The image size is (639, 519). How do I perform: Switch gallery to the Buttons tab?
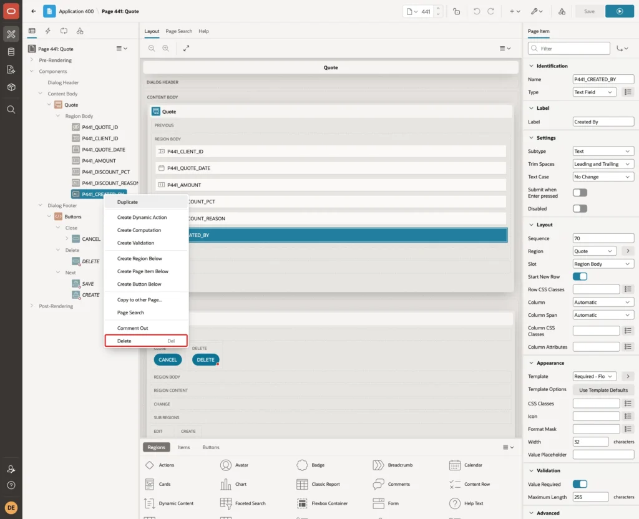[x=211, y=447]
